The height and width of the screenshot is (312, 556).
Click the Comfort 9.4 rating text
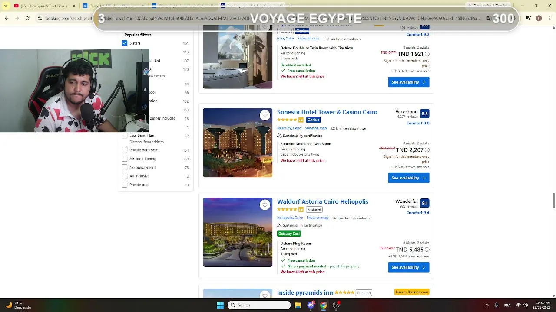(418, 213)
